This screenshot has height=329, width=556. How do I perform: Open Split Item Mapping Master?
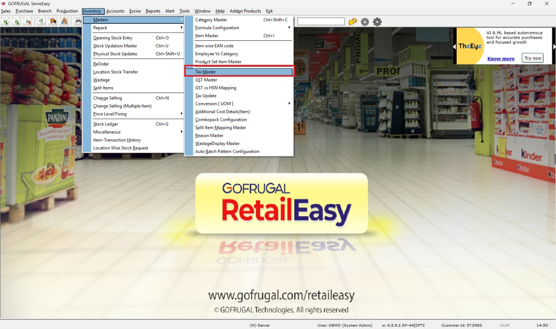239,128
